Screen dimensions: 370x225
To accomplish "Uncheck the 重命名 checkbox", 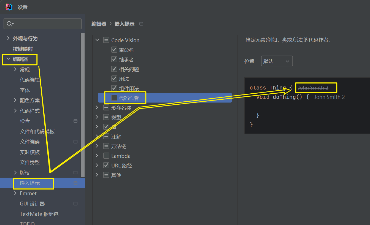I will [114, 50].
